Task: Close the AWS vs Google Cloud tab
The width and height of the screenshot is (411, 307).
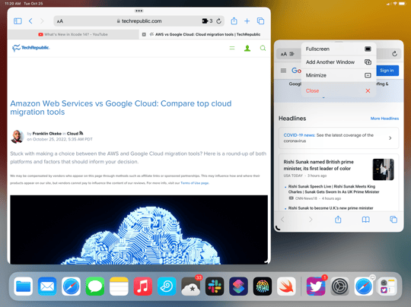Action: coord(144,34)
